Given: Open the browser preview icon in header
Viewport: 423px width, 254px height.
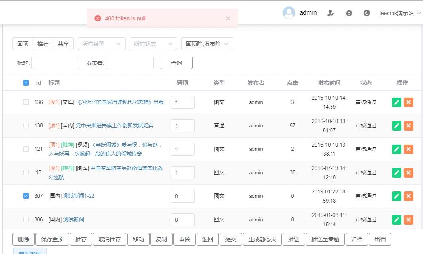Looking at the screenshot, I should pyautogui.click(x=349, y=13).
